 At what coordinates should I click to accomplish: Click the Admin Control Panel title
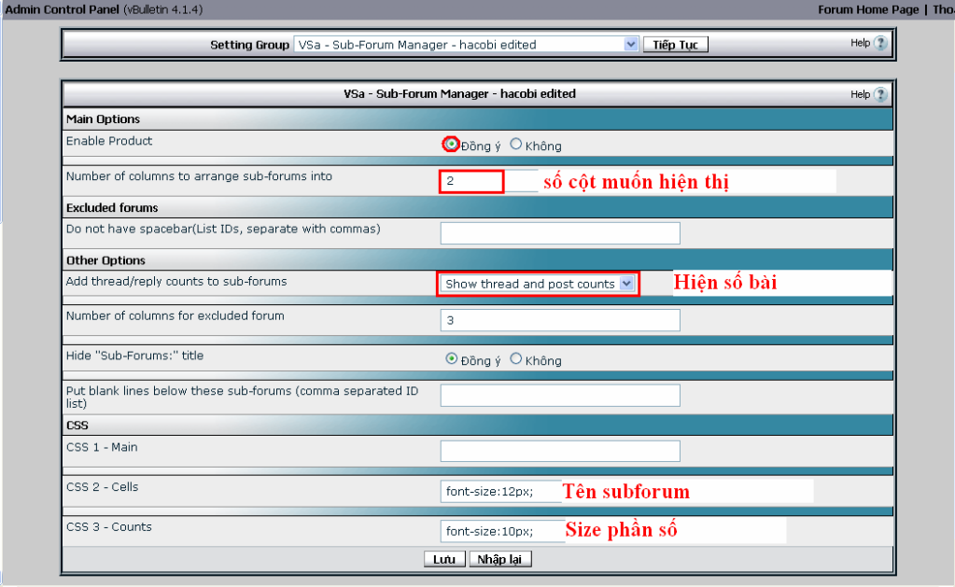tap(63, 9)
